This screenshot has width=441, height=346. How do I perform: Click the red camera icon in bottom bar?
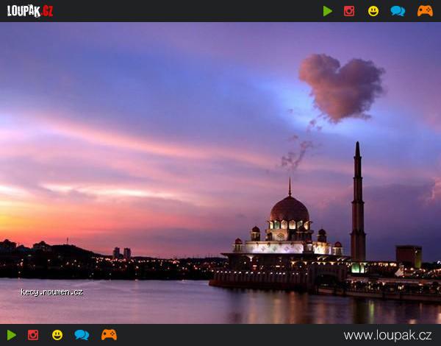click(33, 335)
